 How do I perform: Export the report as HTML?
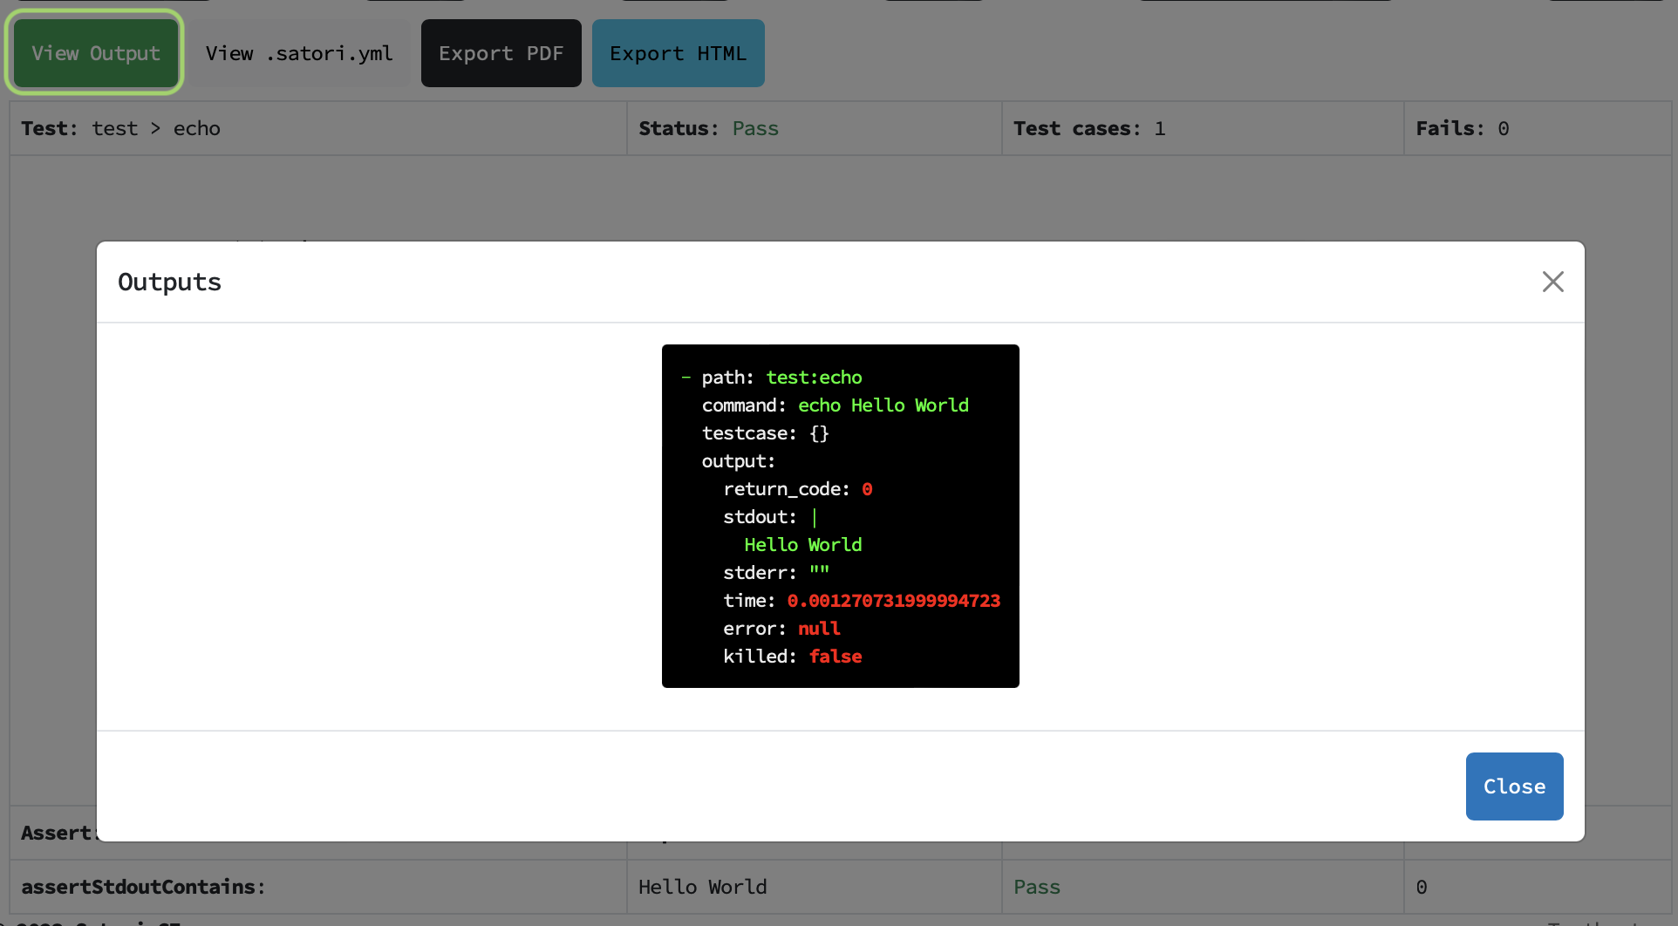click(678, 53)
